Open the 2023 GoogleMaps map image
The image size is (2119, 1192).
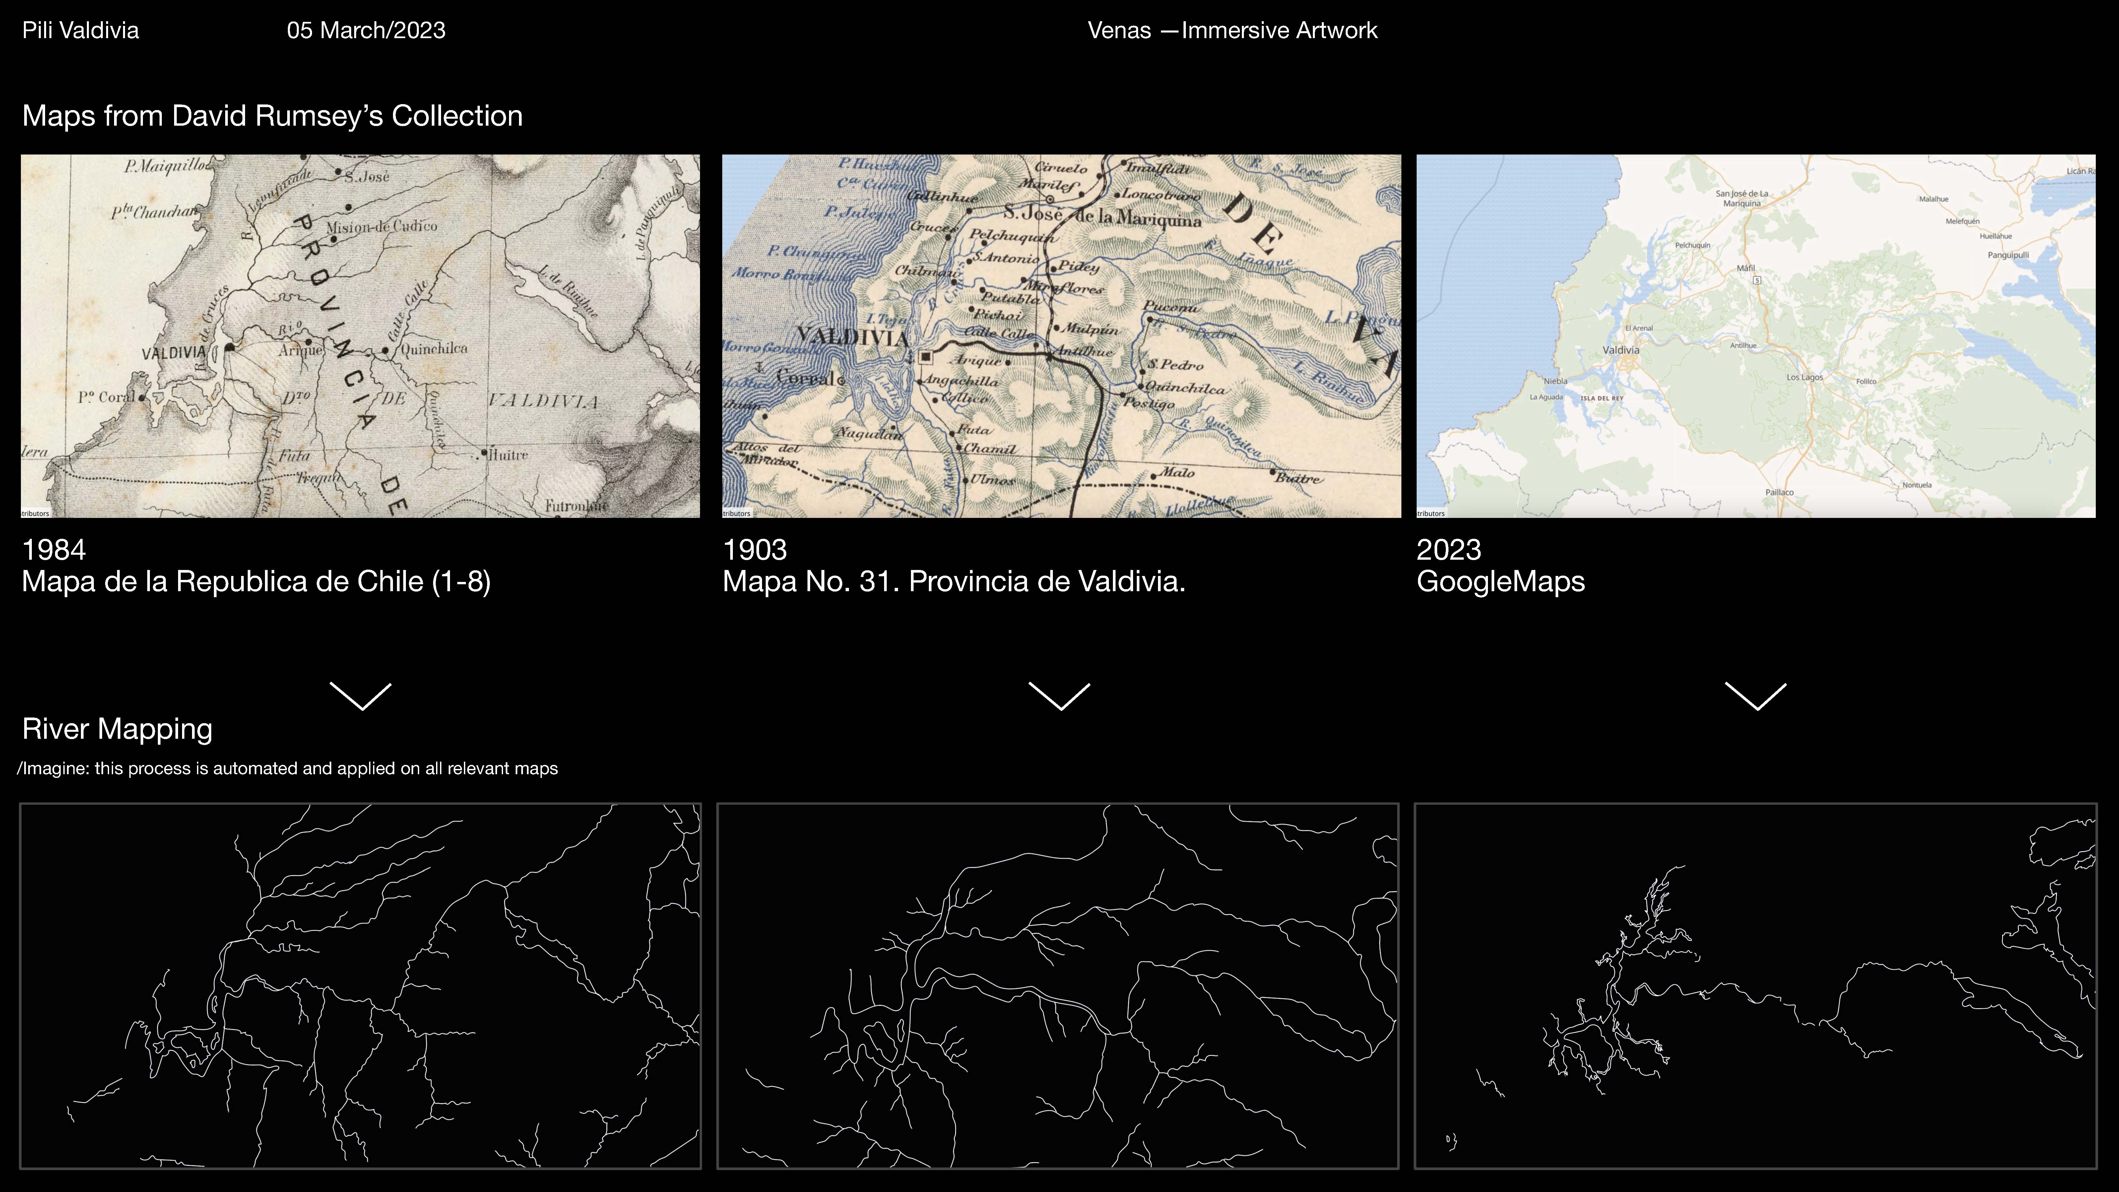click(x=1756, y=336)
